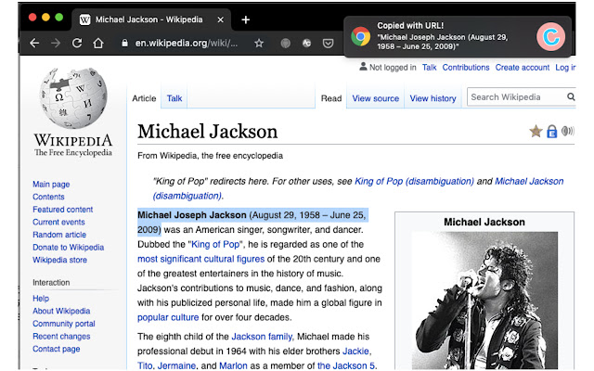Open Contents in the sidebar
This screenshot has width=594, height=371.
(48, 197)
